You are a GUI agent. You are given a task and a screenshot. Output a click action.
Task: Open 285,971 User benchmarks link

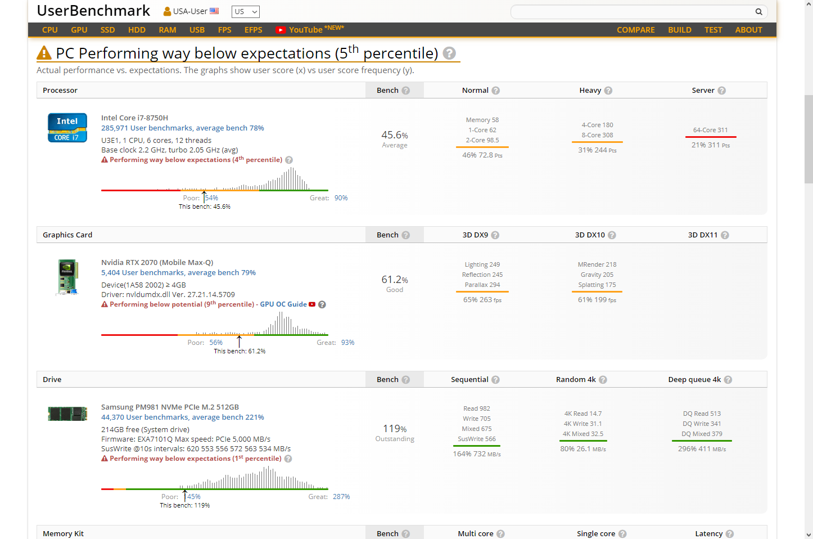[183, 128]
